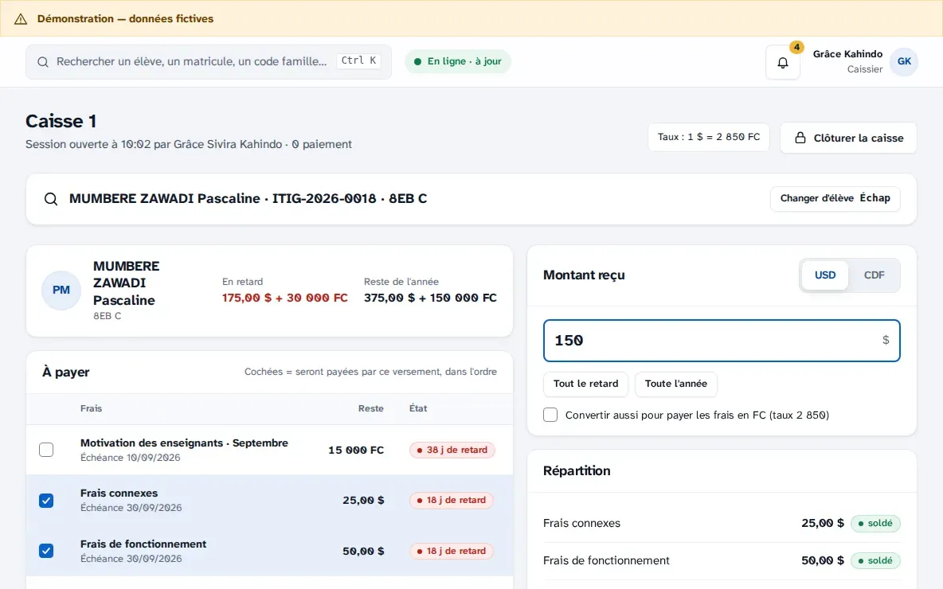
Task: Click the magnifier icon beside MUMBERE ZAWADI Pascaline
Action: click(x=51, y=199)
